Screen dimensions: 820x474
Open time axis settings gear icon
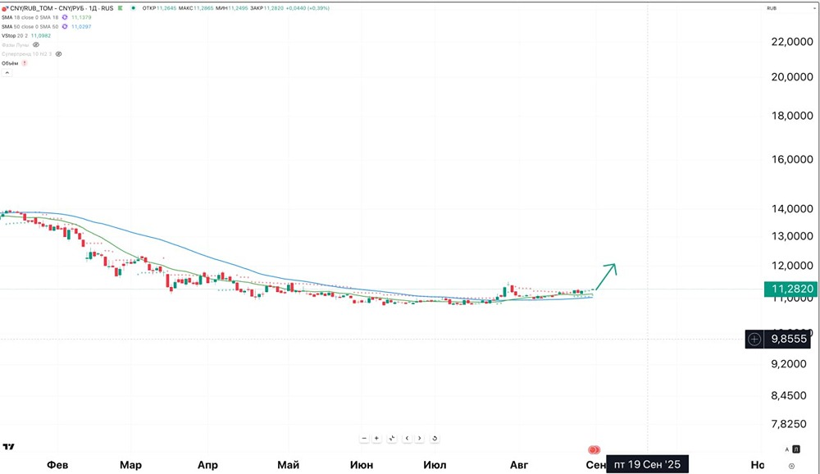pos(792,466)
